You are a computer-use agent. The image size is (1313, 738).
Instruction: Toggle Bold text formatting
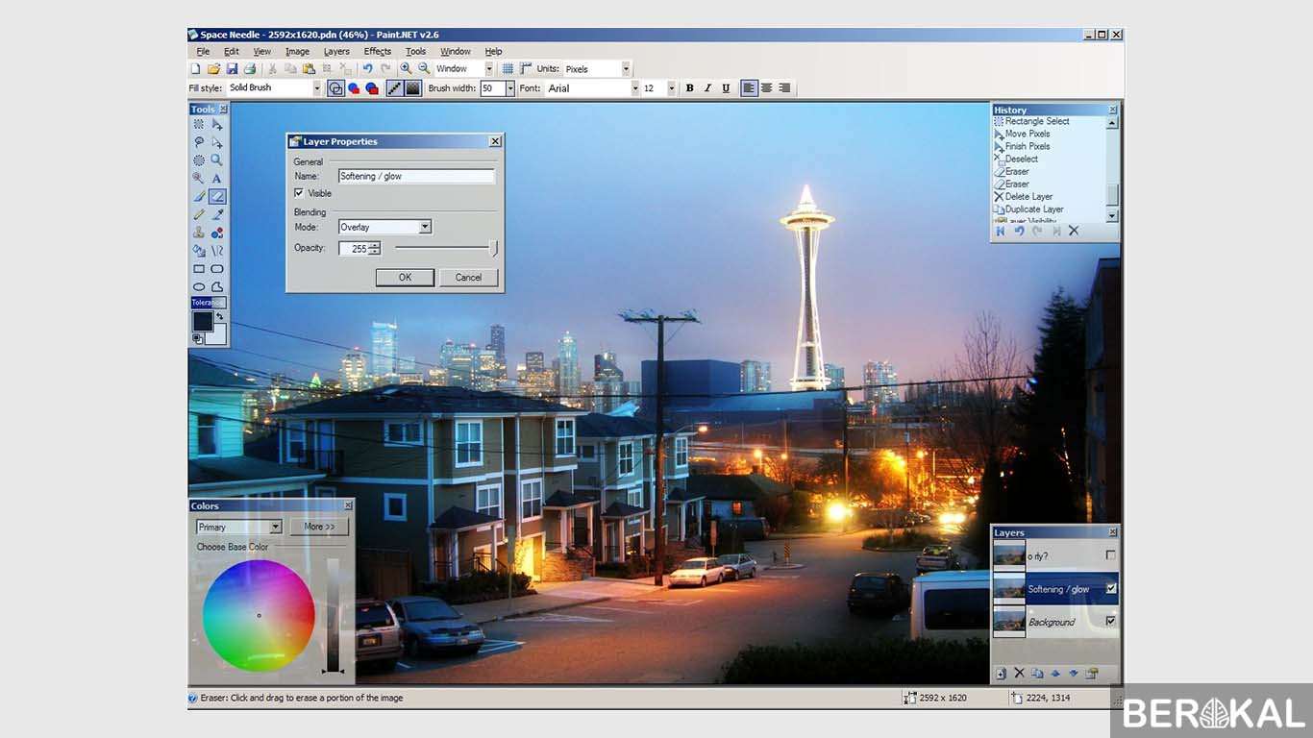[x=689, y=88]
